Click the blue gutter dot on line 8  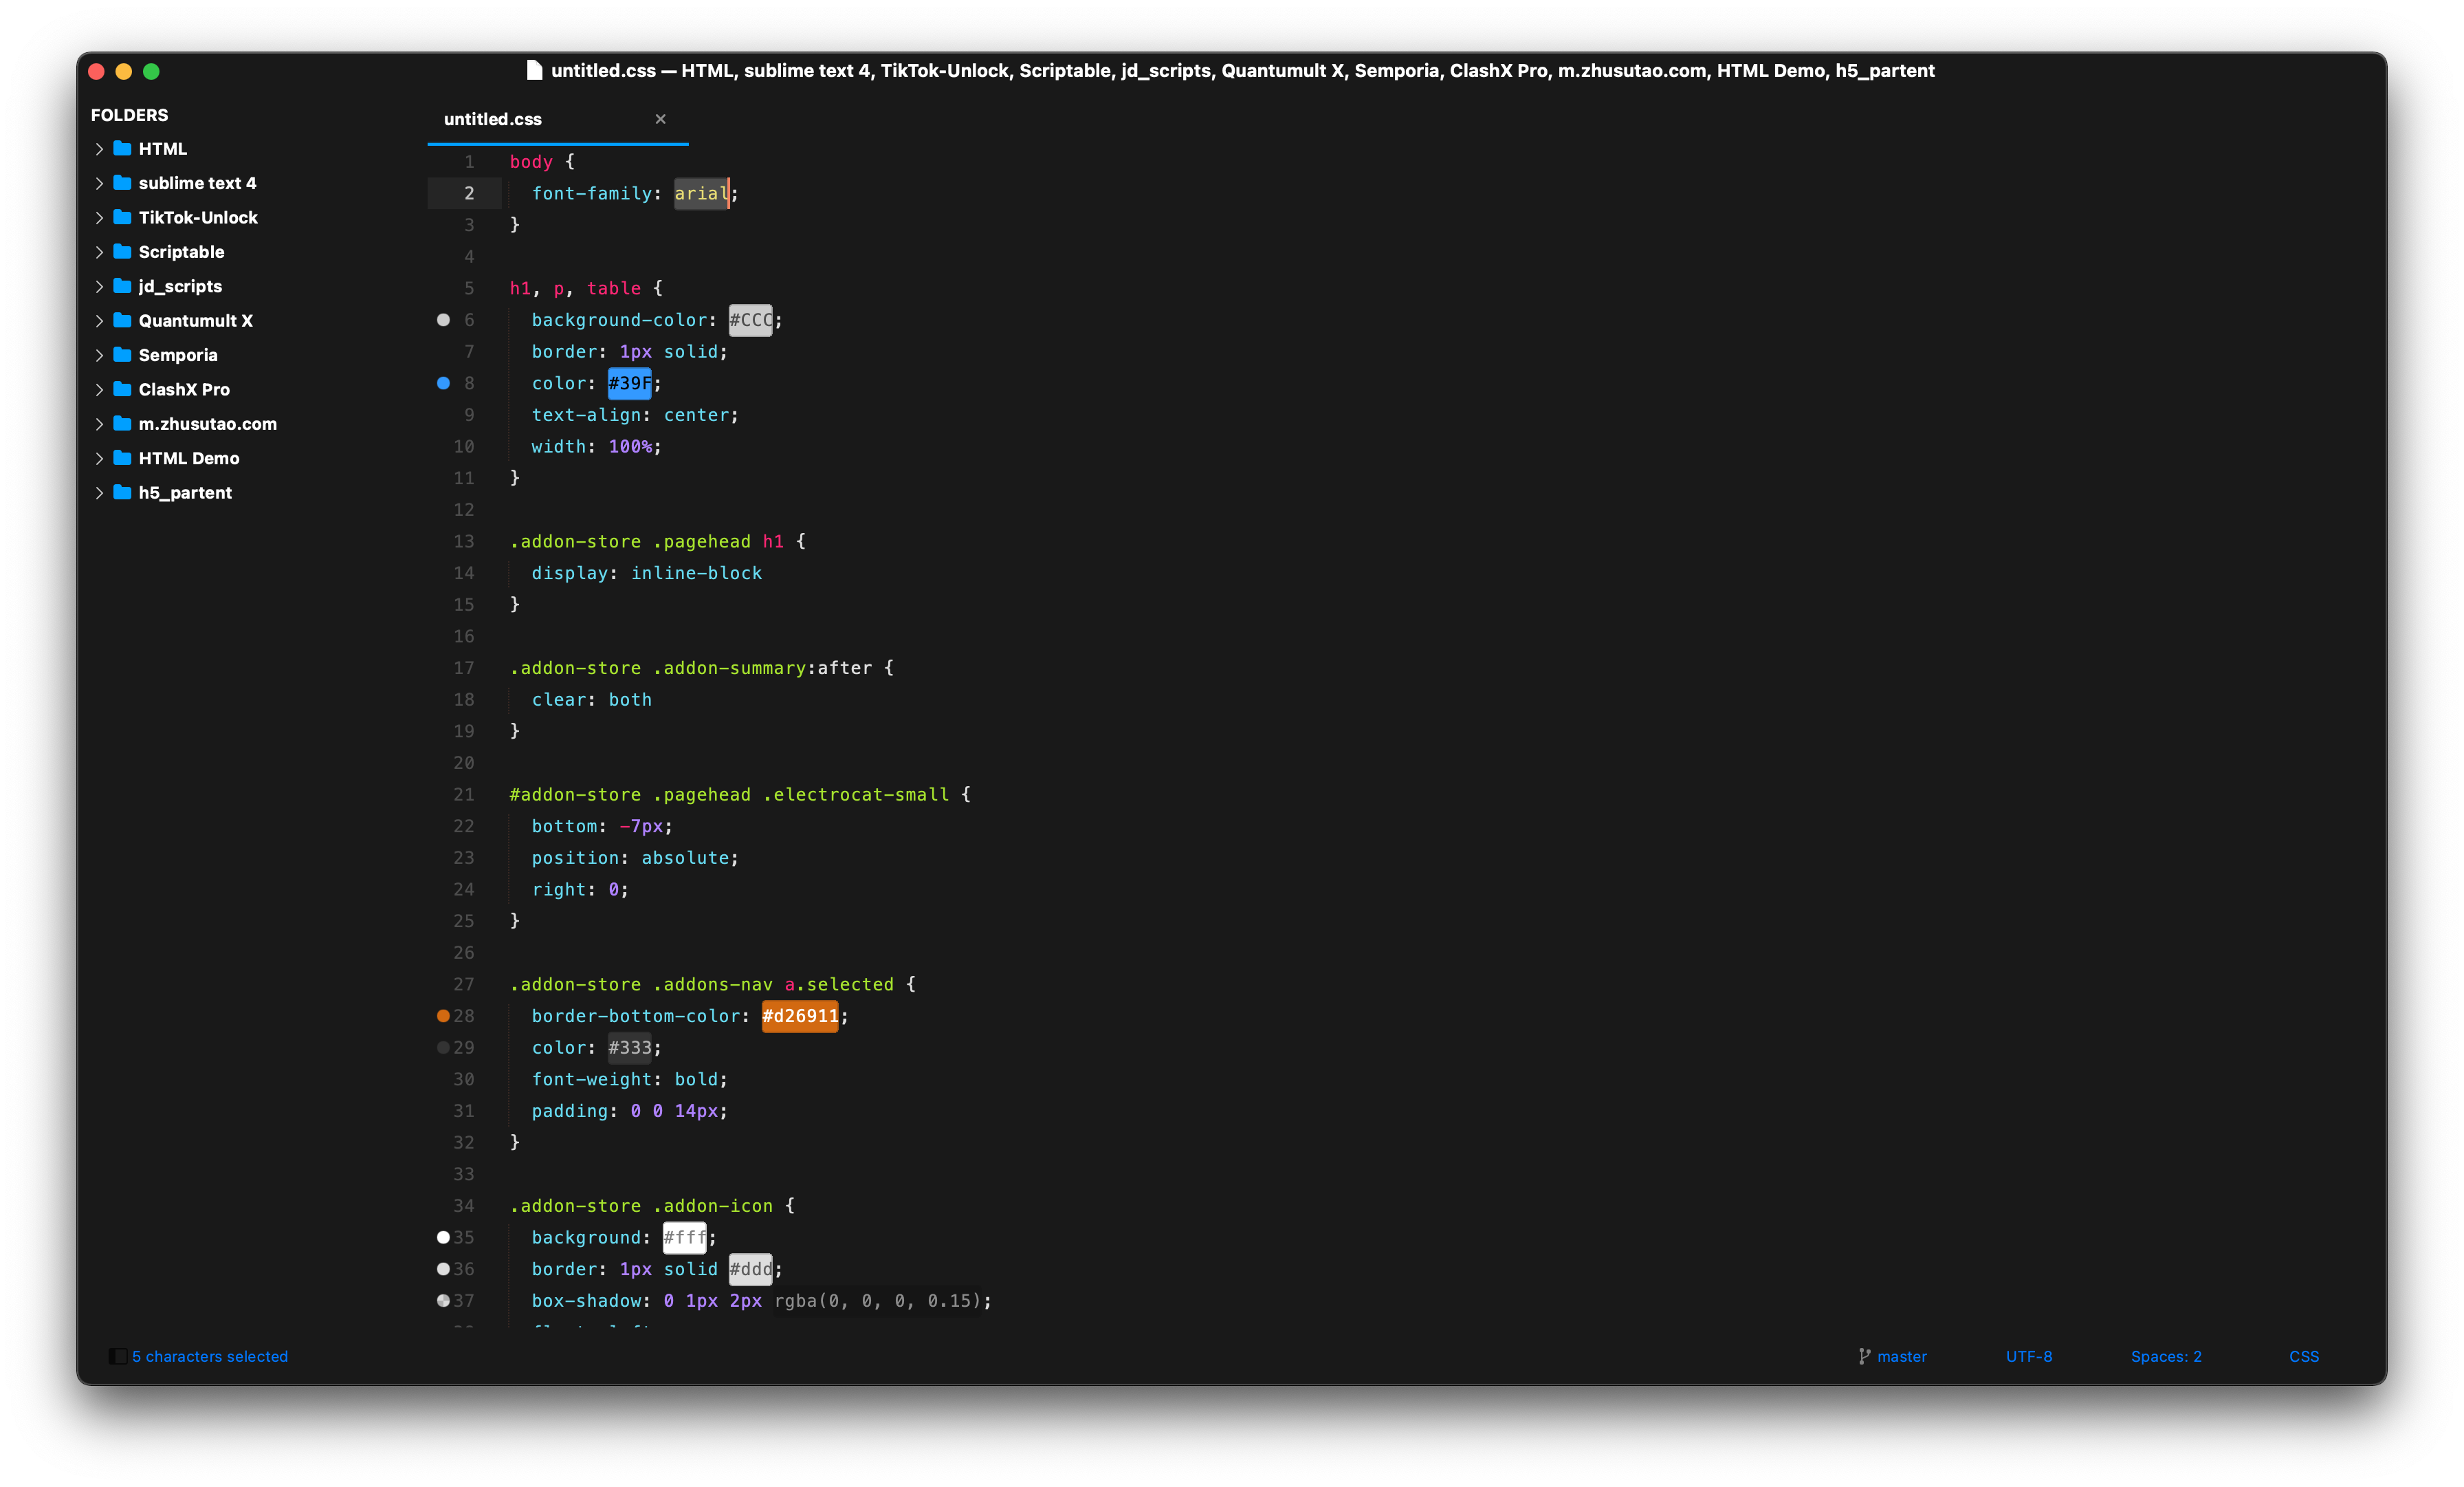coord(443,383)
